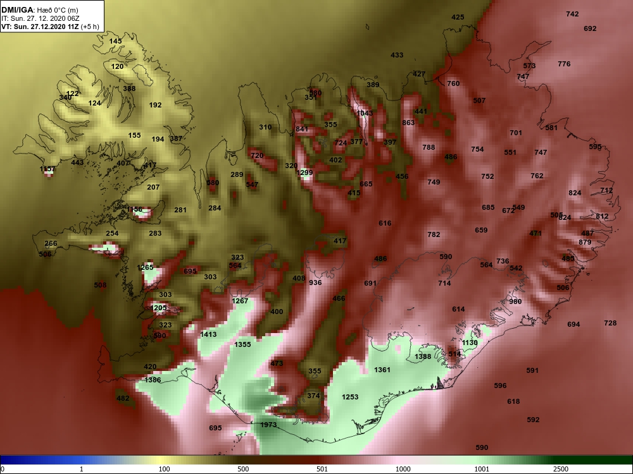Select the 980 value label
Screen dimensions: 633x474
click(x=515, y=301)
